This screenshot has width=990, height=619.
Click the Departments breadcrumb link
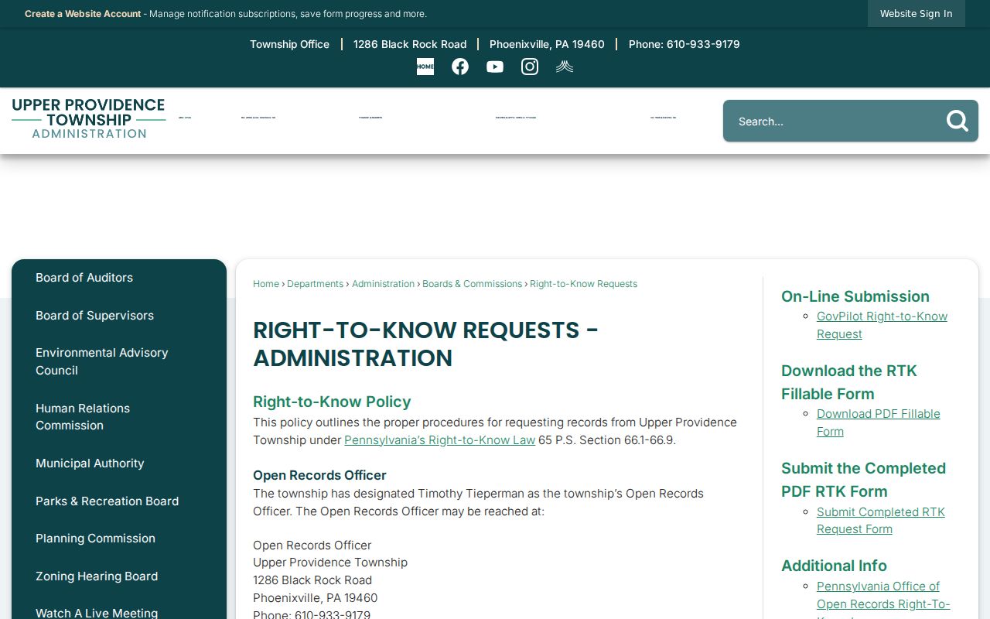click(x=315, y=284)
